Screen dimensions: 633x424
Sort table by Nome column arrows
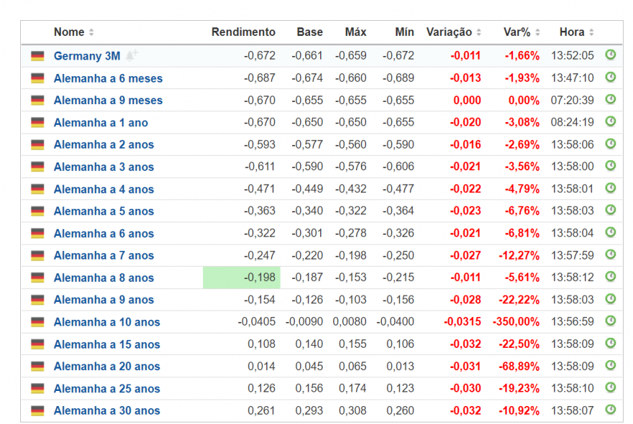[91, 32]
